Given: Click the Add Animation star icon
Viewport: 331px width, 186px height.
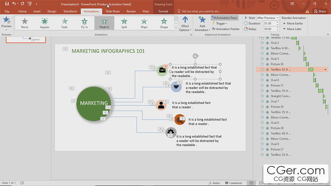Looking at the screenshot, I should pos(202,20).
